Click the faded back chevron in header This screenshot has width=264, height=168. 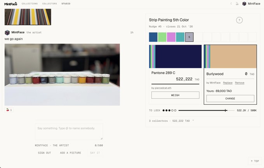(x=231, y=3)
